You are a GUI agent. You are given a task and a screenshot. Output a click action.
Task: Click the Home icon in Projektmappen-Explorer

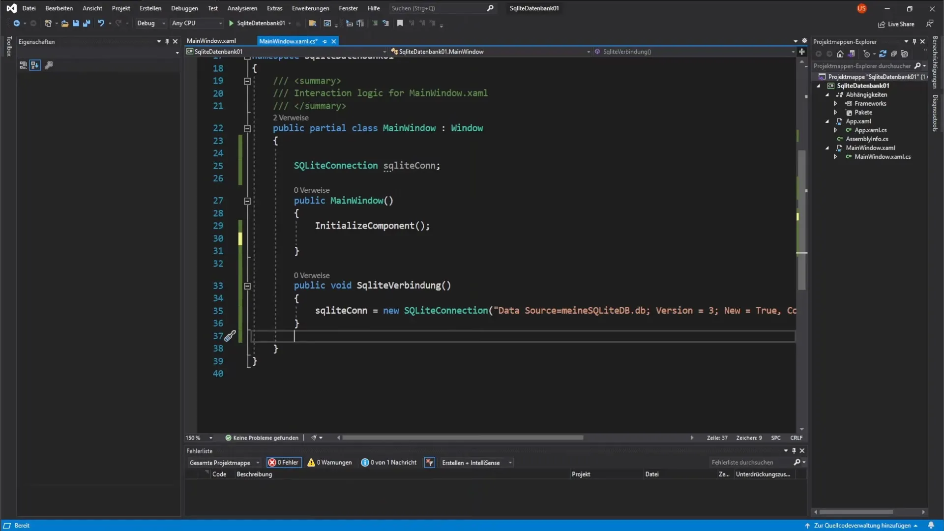pos(840,54)
